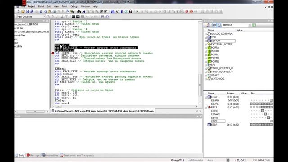Click the I/O View configuration tools icon
Screen dimensions: 288x162
click(x=208, y=25)
